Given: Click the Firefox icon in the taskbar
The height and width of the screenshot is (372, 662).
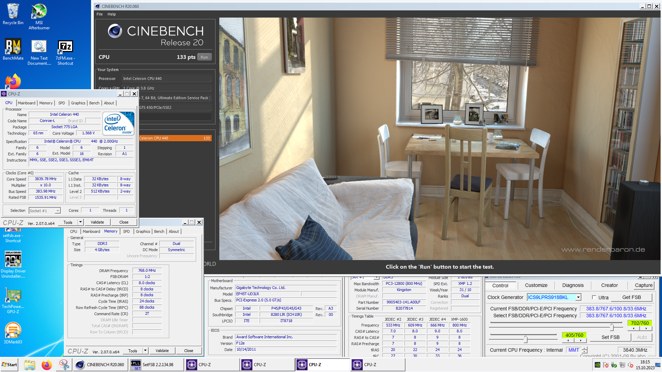Looking at the screenshot, I should pos(47,365).
